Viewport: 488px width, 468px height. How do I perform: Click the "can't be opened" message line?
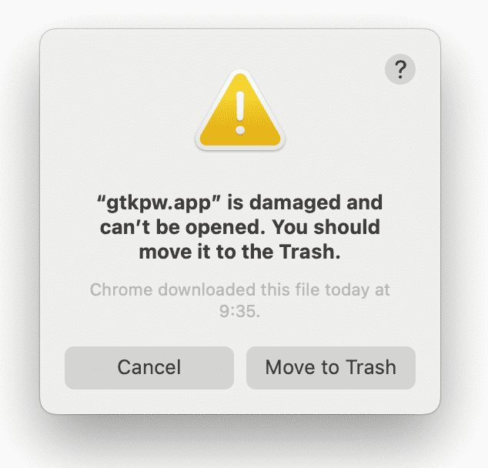click(x=182, y=228)
